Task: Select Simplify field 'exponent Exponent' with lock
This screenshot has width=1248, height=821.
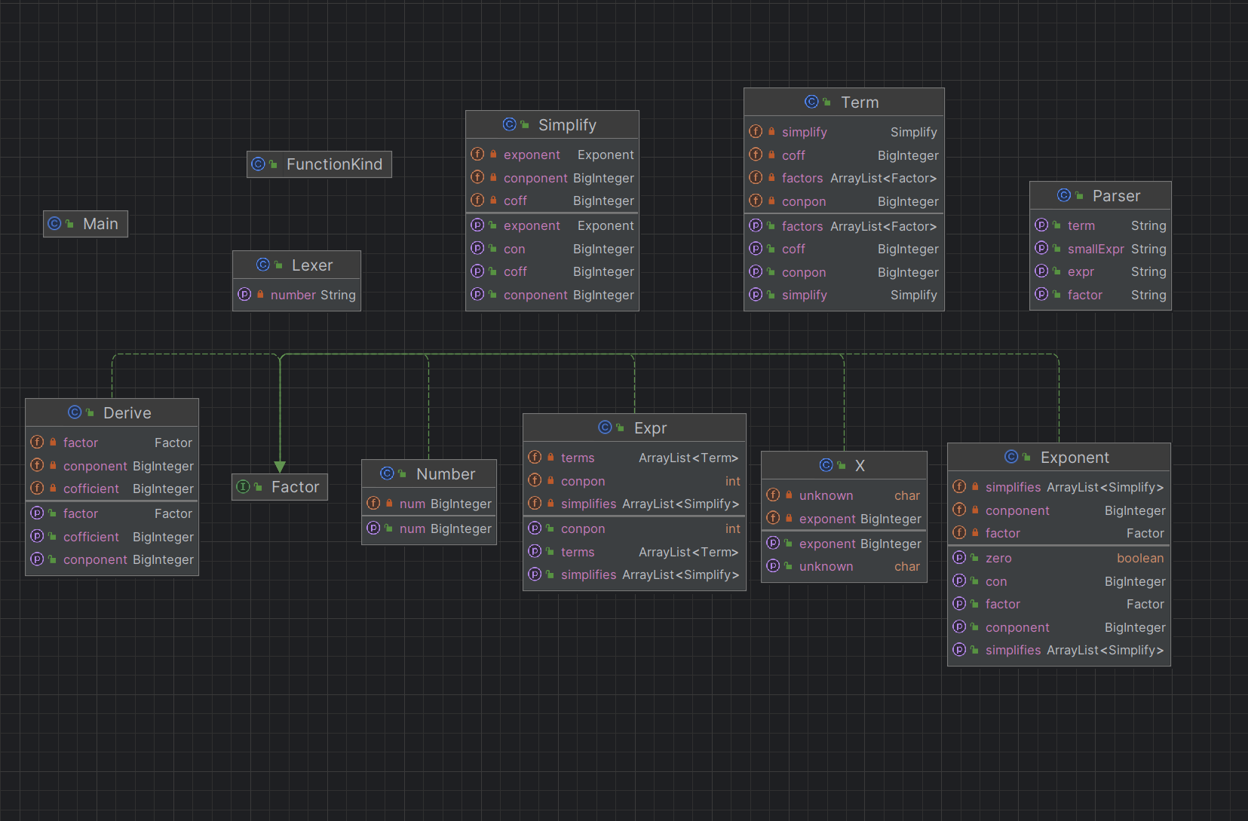Action: [552, 155]
